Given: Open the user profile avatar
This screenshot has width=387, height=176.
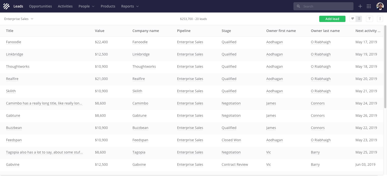Looking at the screenshot, I should [380, 6].
